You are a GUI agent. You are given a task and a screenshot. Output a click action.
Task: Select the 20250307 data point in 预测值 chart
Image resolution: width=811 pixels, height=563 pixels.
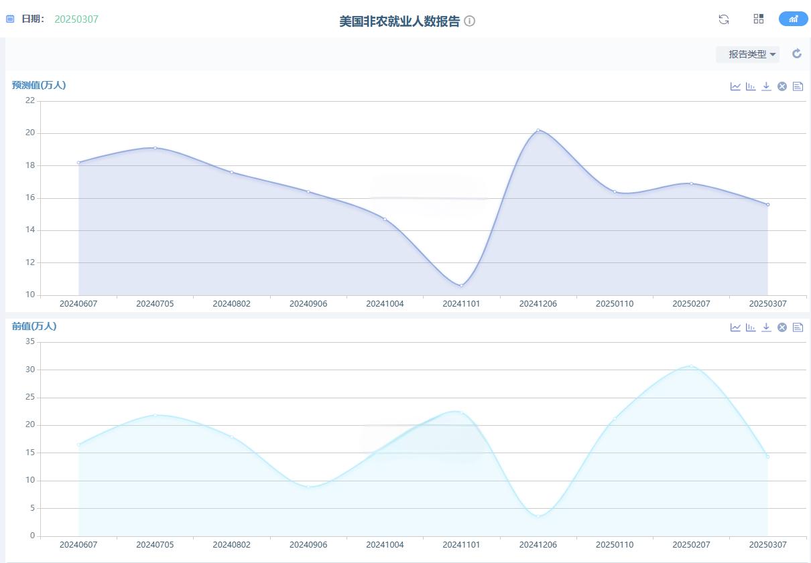768,205
